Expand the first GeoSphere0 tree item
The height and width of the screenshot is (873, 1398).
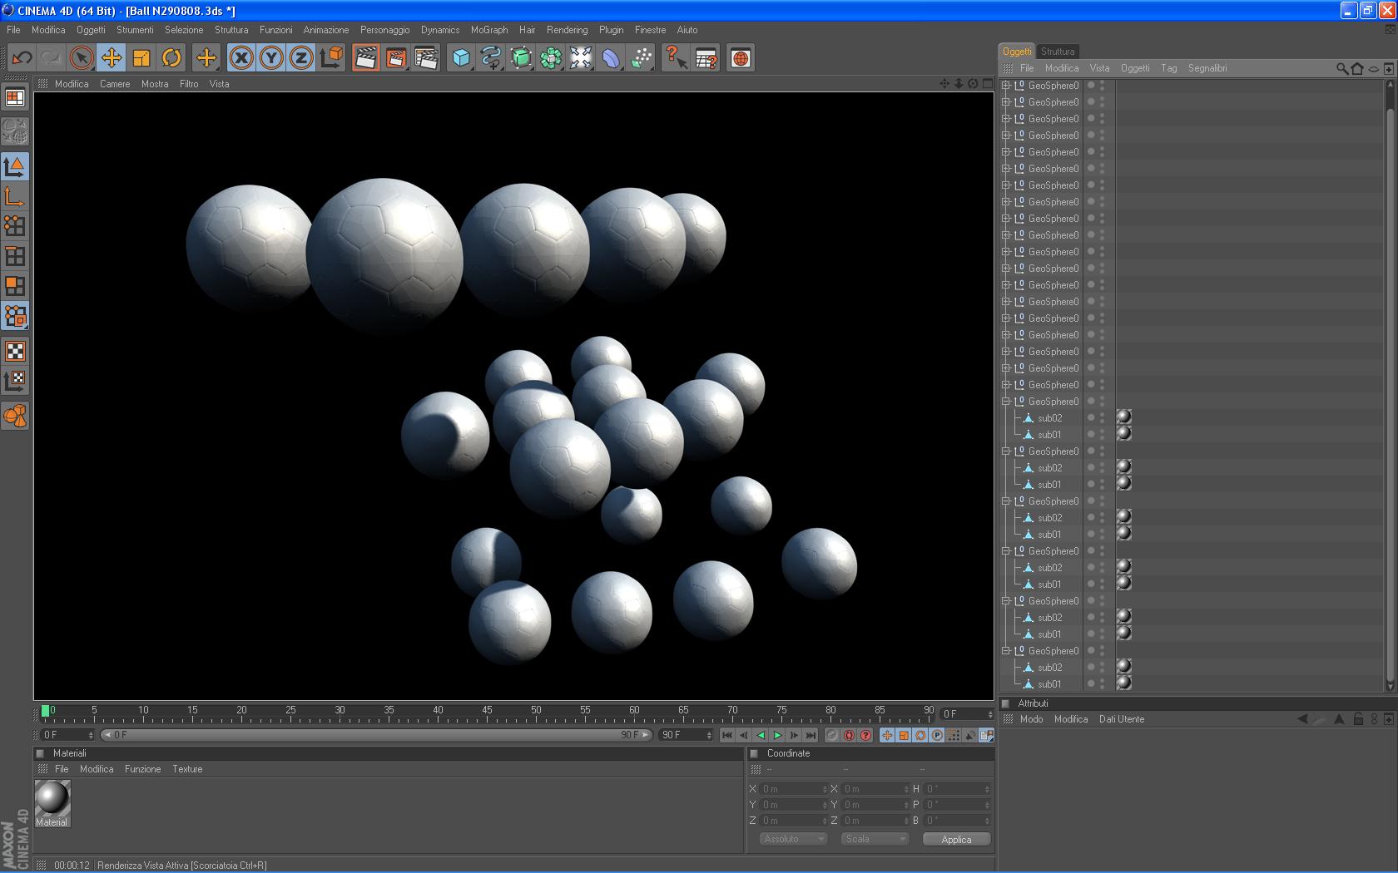click(1005, 86)
